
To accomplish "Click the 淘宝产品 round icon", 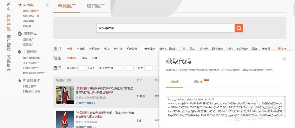I will (20, 34).
